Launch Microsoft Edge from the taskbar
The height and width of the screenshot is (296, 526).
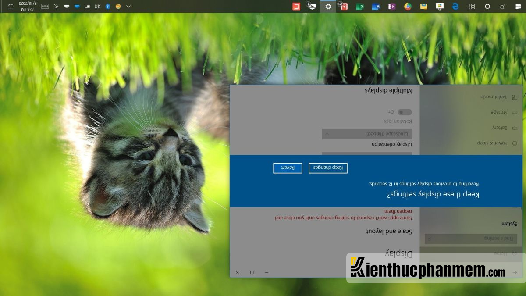tap(455, 7)
